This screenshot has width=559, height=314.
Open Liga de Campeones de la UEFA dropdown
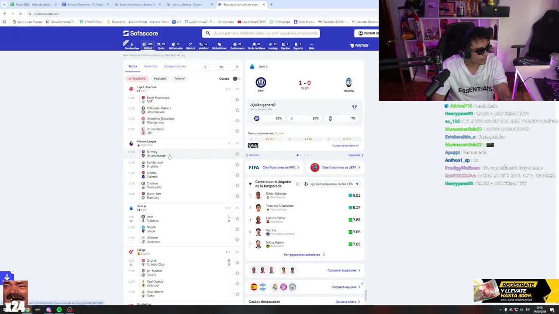tap(331, 184)
